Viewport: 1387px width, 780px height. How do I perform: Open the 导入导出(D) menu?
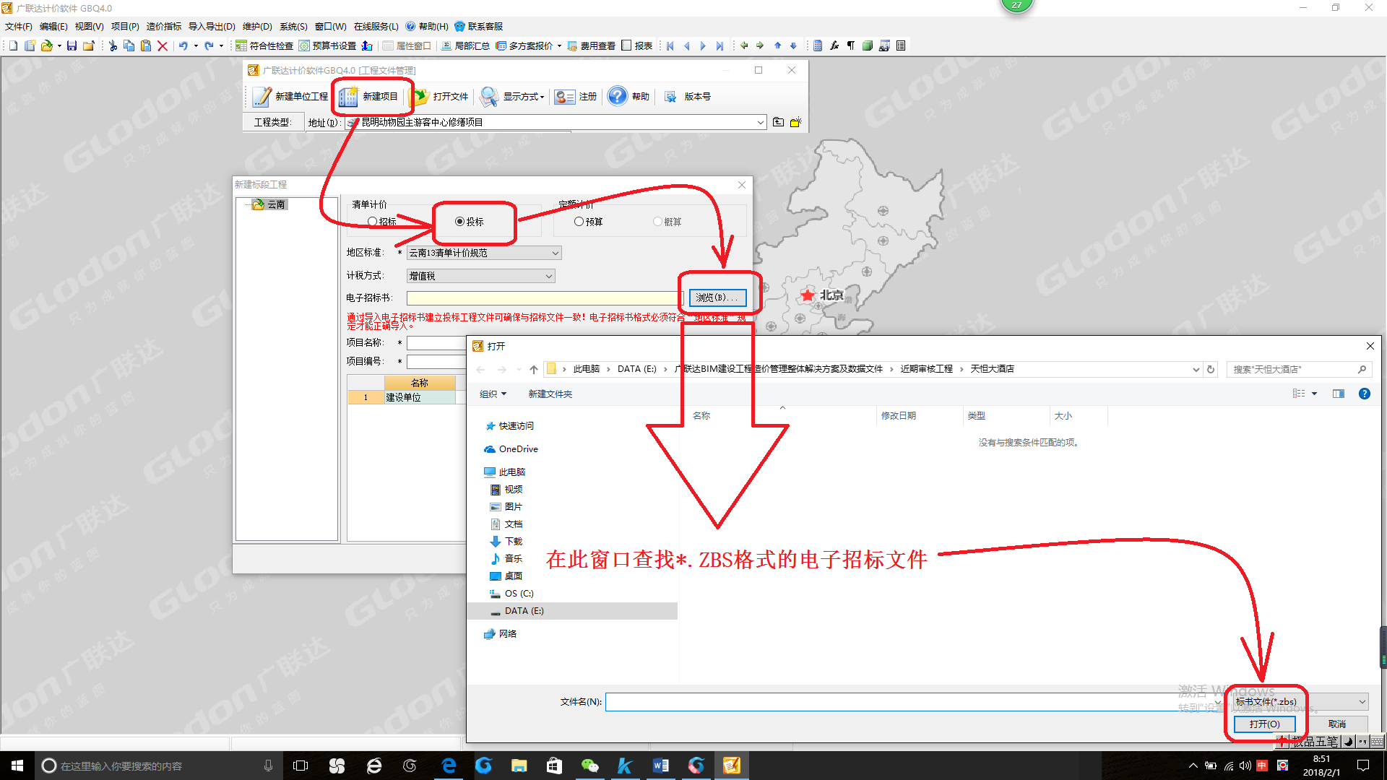(212, 26)
